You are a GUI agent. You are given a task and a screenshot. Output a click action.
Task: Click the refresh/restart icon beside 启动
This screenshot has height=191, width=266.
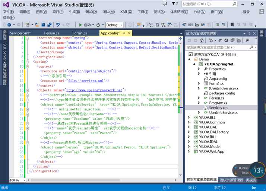(x=98, y=25)
